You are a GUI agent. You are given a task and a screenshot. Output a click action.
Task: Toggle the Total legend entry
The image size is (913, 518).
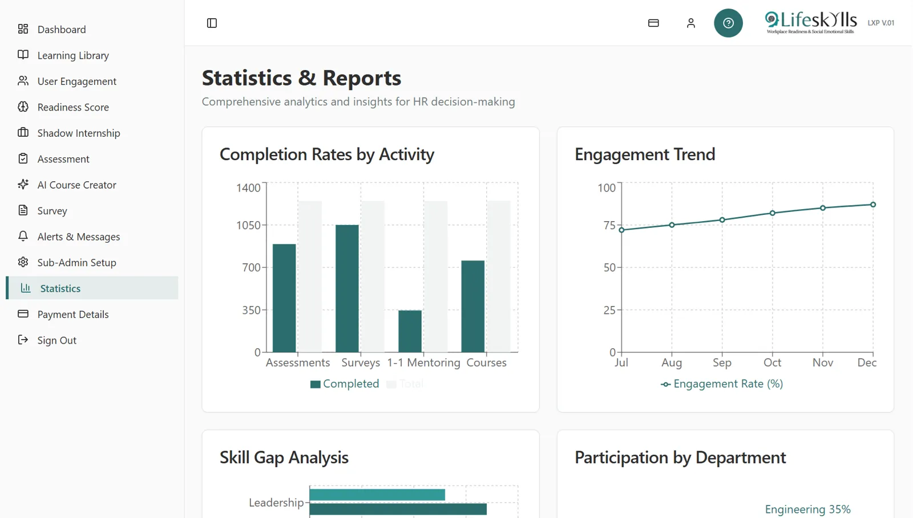(405, 384)
